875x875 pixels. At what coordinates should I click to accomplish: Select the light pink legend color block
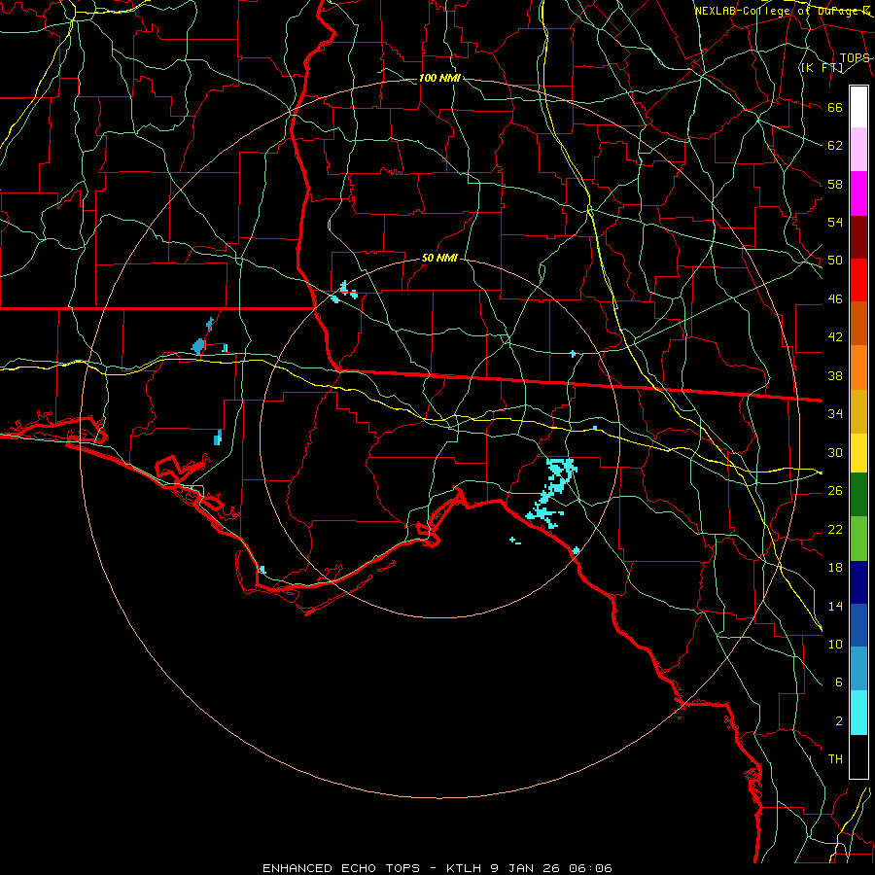click(858, 149)
